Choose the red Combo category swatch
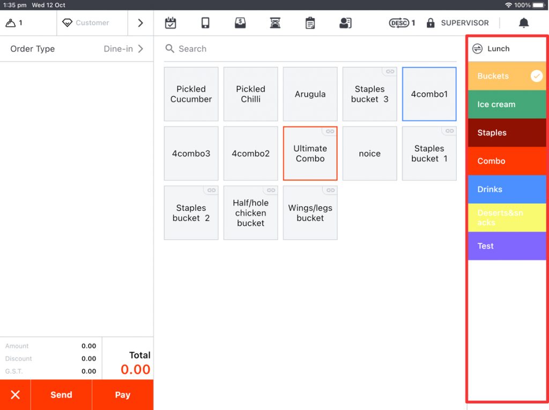The image size is (549, 410). pos(507,161)
